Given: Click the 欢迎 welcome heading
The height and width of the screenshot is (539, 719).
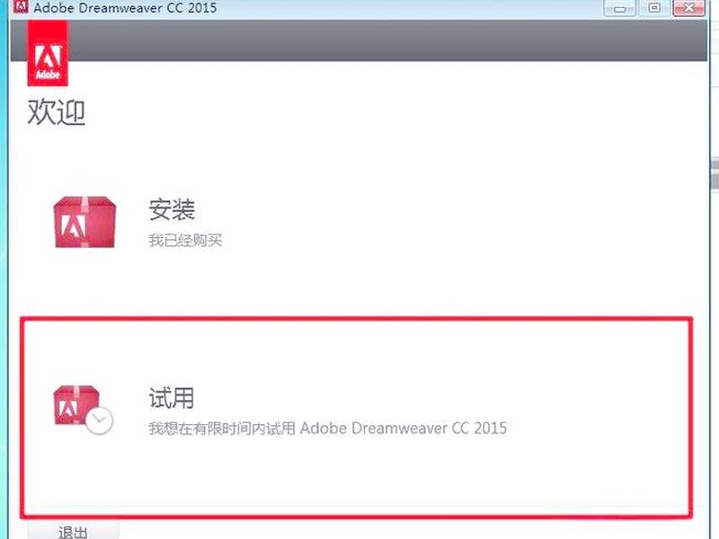Looking at the screenshot, I should point(57,111).
